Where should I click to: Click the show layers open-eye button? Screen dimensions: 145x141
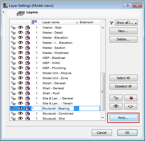(116, 106)
